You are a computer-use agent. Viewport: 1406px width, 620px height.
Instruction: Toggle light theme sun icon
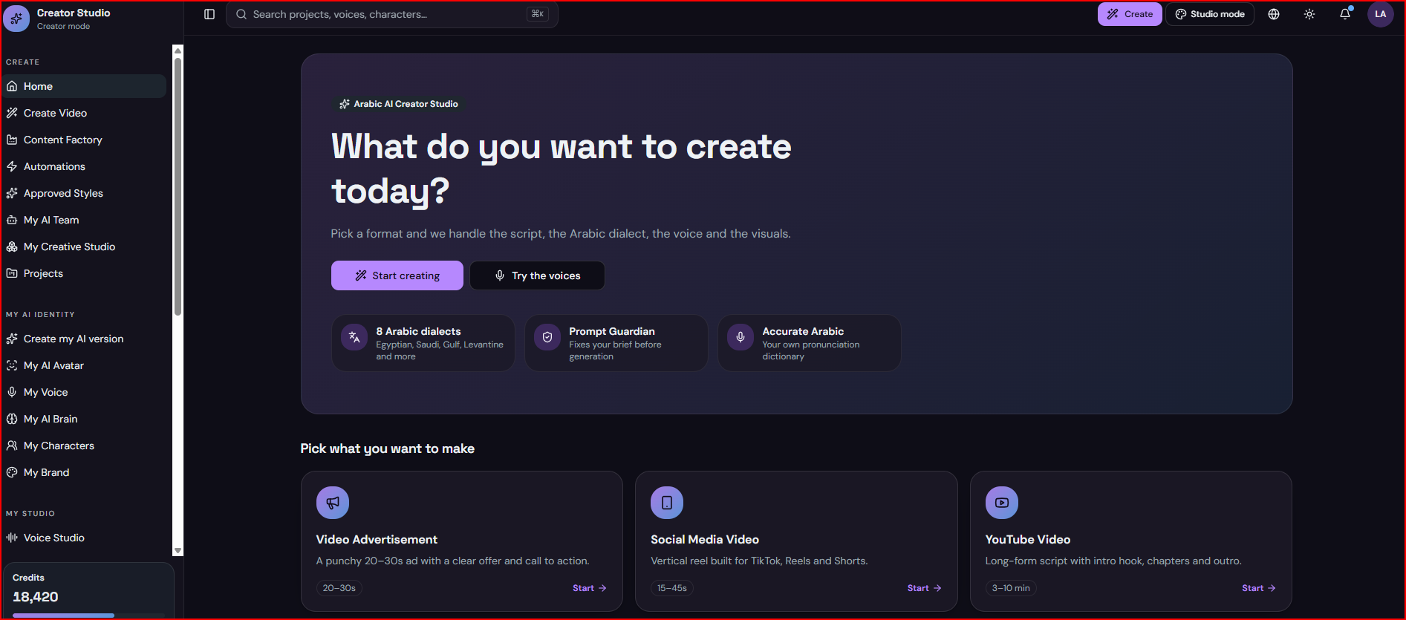tap(1309, 14)
